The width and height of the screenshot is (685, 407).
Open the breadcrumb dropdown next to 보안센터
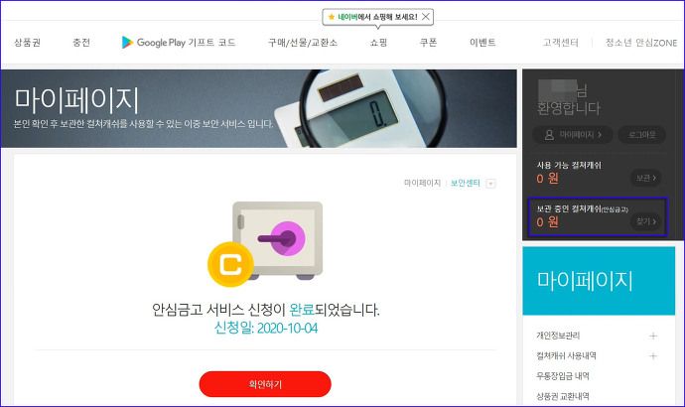tap(491, 184)
